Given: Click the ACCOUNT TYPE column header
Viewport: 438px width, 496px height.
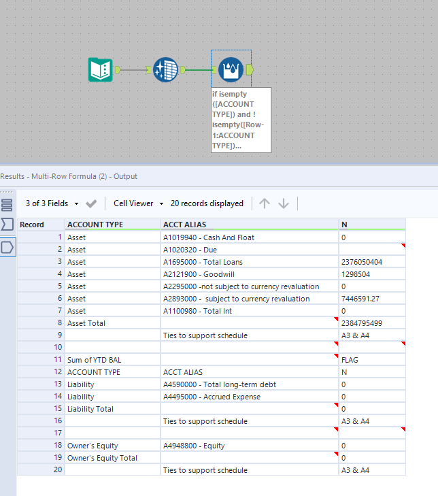Looking at the screenshot, I should click(x=95, y=225).
